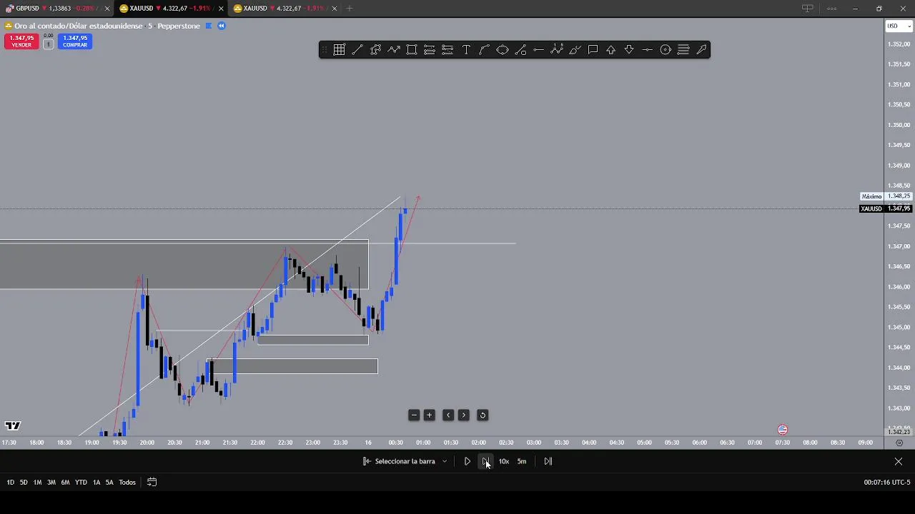This screenshot has width=915, height=514.
Task: Open the window layout icon in title bar
Action: tap(807, 9)
